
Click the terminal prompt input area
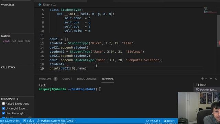pyautogui.click(x=100, y=89)
